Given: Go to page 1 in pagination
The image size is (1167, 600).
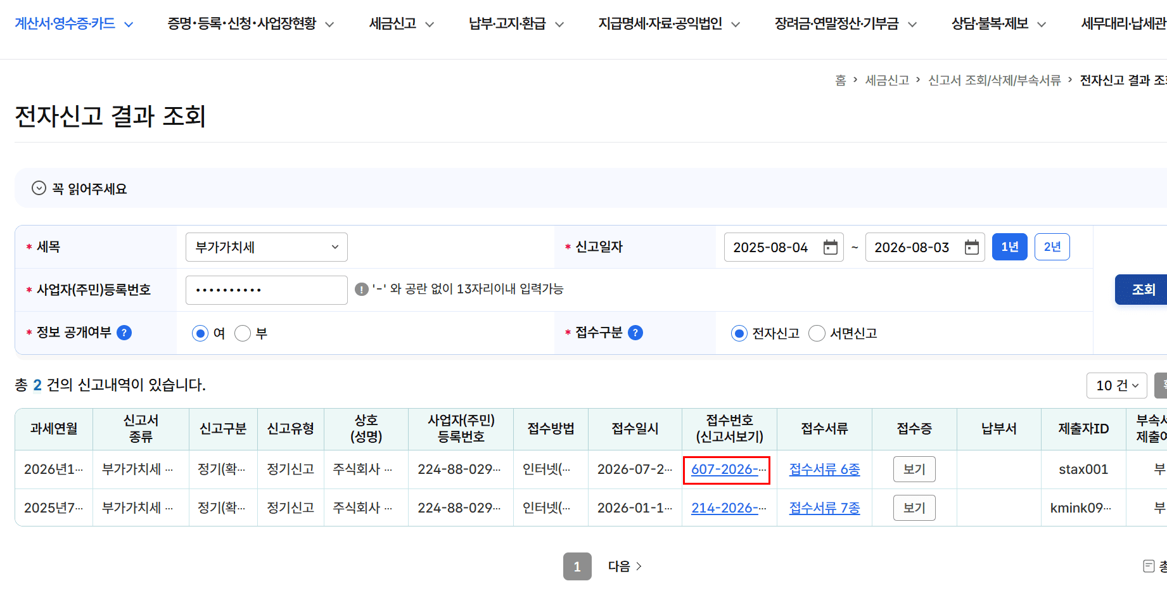Looking at the screenshot, I should click(x=577, y=566).
